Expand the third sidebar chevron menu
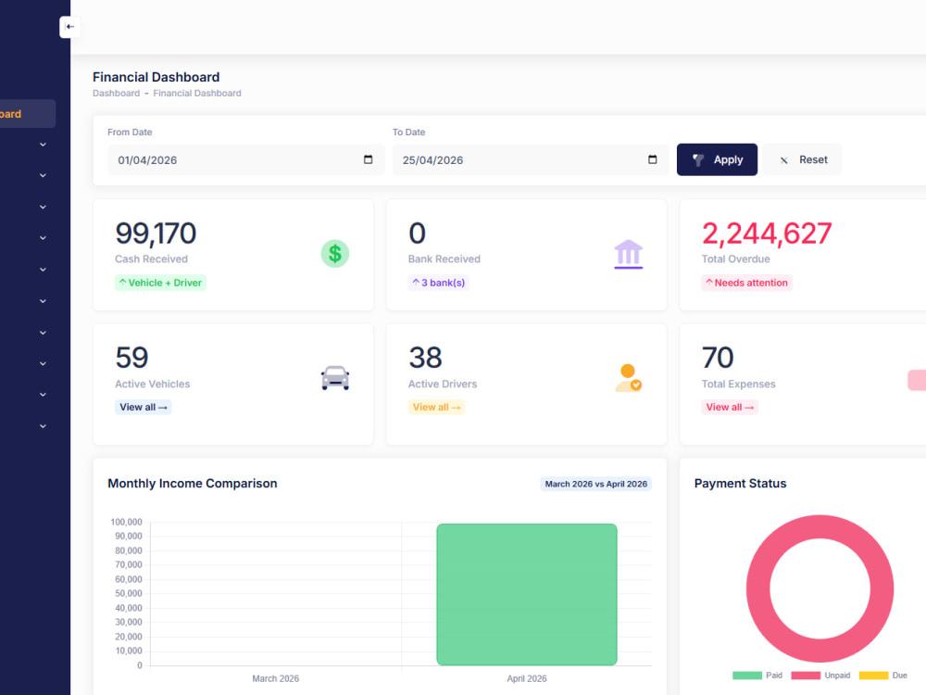The height and width of the screenshot is (695, 926). 44,207
